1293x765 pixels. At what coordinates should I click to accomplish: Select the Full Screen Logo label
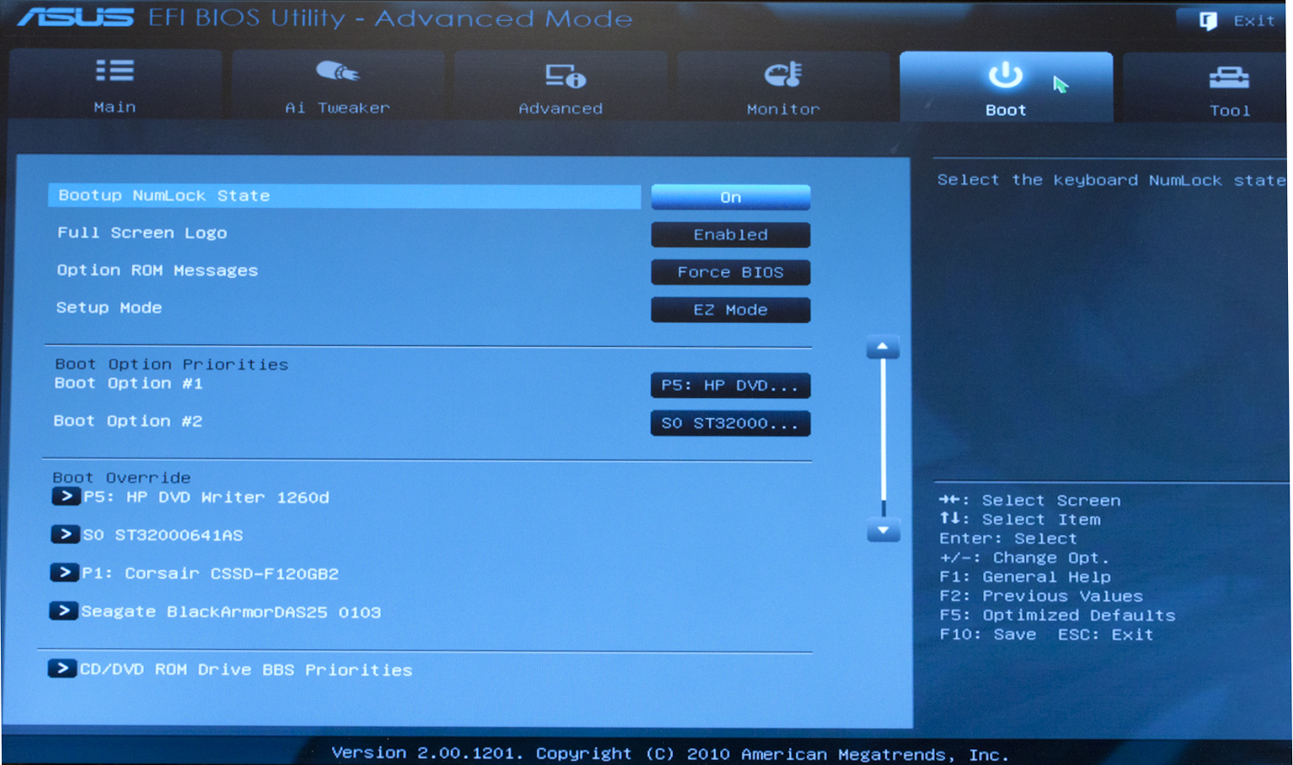point(142,233)
